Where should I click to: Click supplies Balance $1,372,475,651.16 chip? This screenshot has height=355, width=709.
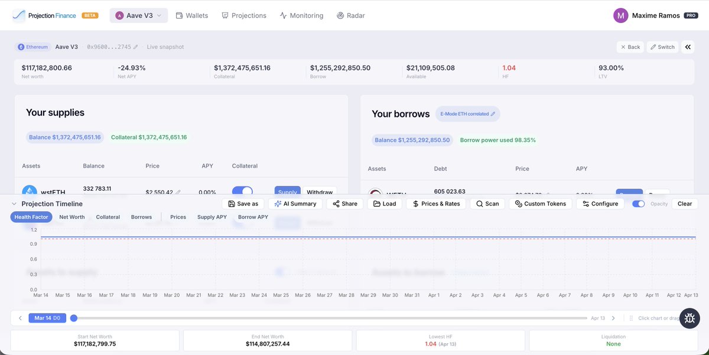(x=65, y=137)
